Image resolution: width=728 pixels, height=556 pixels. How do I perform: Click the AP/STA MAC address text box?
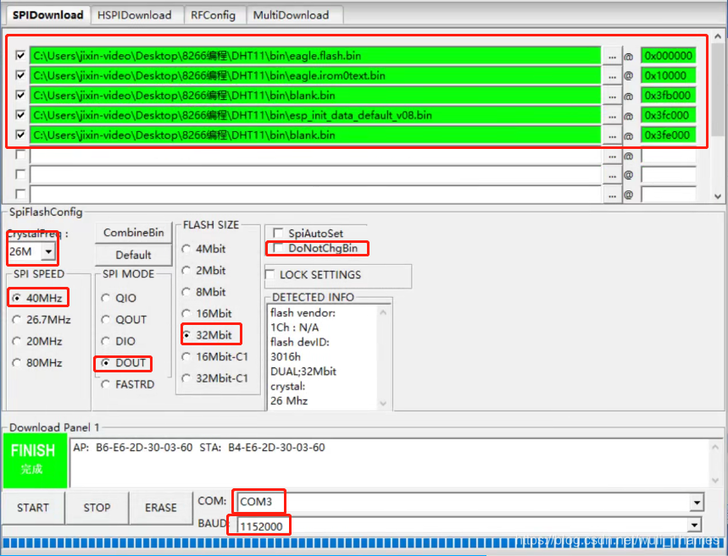click(x=389, y=463)
